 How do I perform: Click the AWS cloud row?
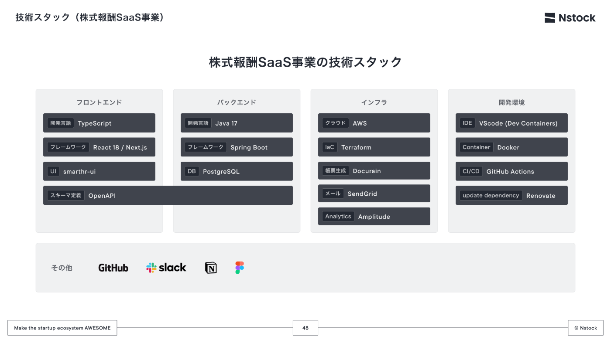coord(374,123)
